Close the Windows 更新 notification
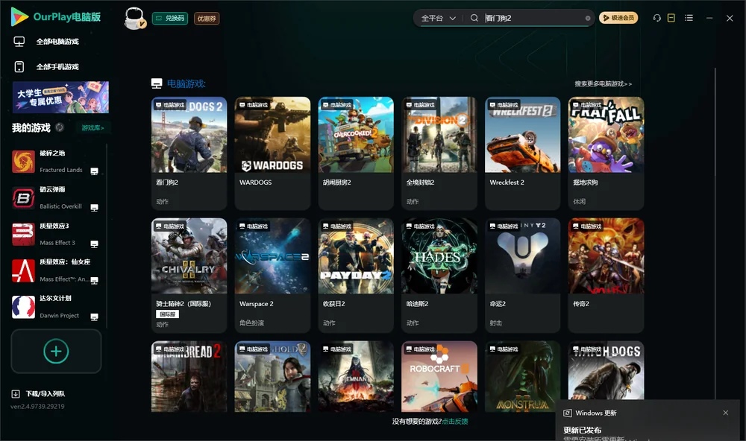This screenshot has width=746, height=441. coord(726,413)
